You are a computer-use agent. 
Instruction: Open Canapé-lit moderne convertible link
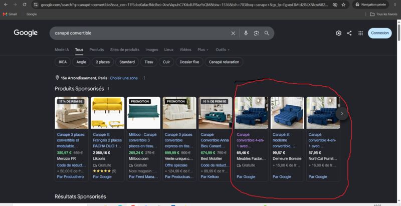pyautogui.click(x=284, y=140)
